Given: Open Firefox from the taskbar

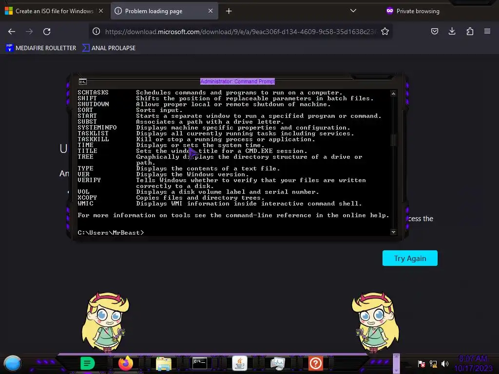Looking at the screenshot, I should pos(126,363).
